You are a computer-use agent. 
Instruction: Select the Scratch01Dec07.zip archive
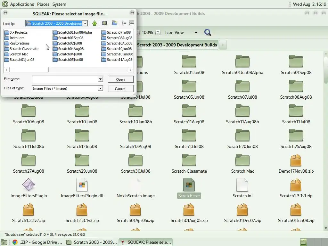coord(242,213)
